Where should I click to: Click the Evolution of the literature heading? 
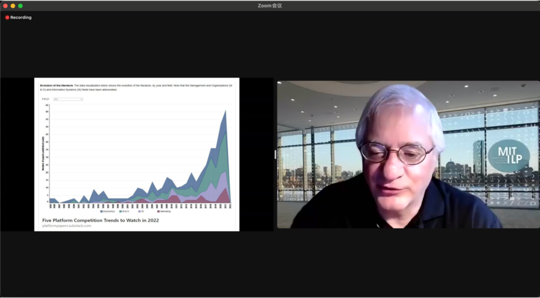[57, 85]
